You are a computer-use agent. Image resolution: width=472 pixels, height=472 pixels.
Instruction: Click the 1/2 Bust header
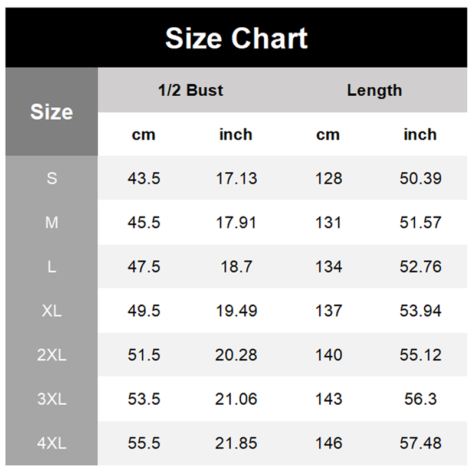191,90
